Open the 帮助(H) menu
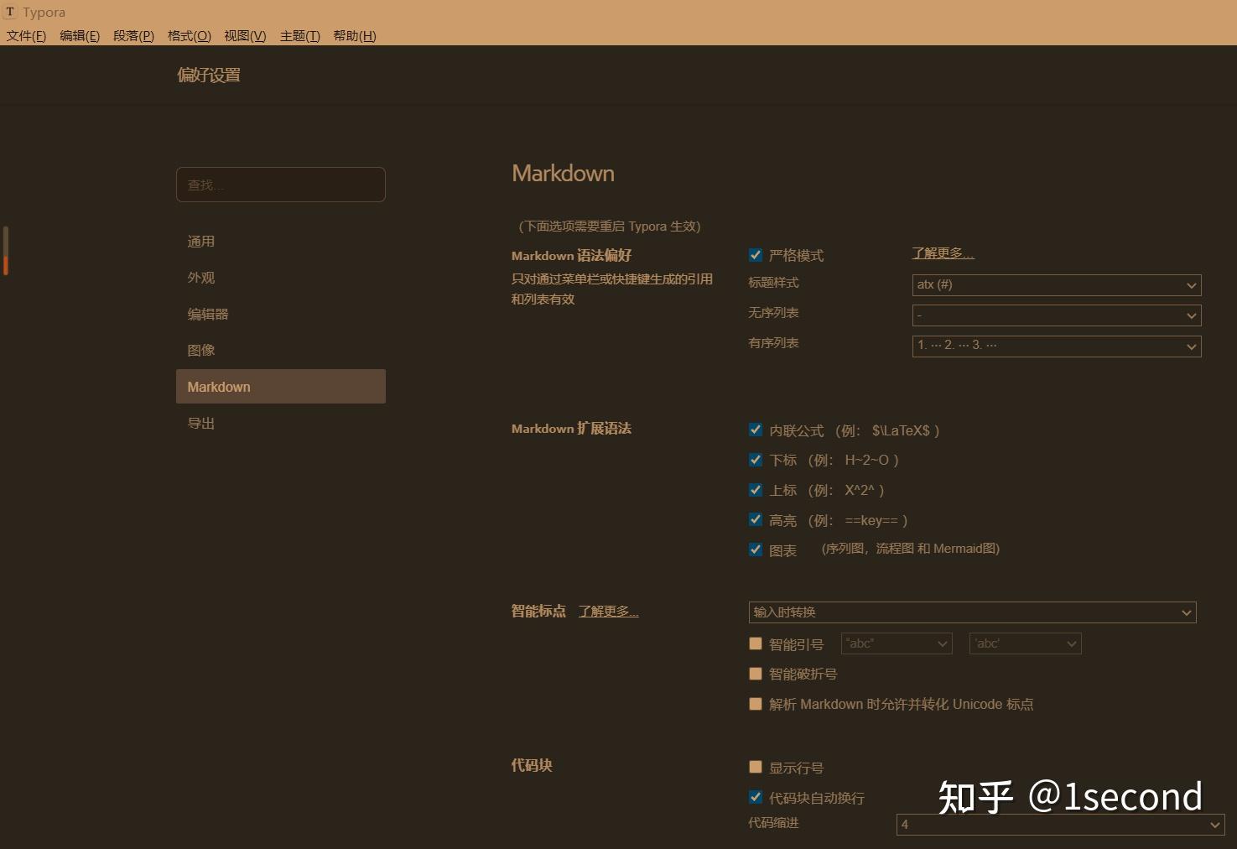 pyautogui.click(x=354, y=36)
